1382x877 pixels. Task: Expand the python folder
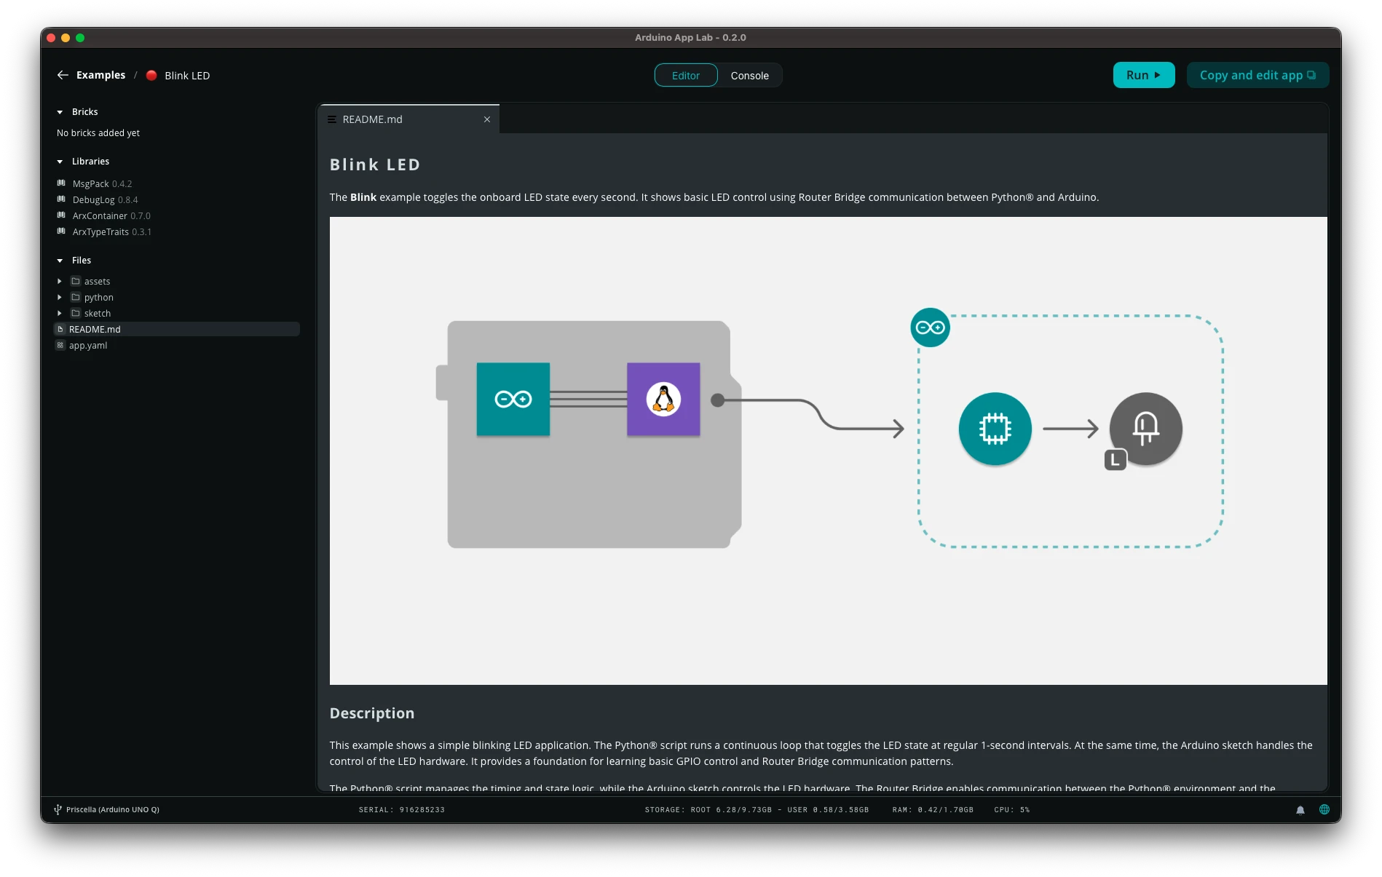tap(60, 297)
